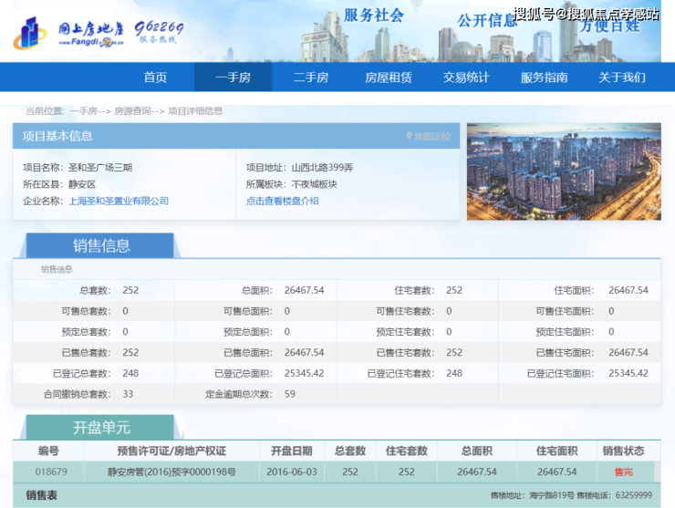Open the project night-view building photo

(x=564, y=171)
